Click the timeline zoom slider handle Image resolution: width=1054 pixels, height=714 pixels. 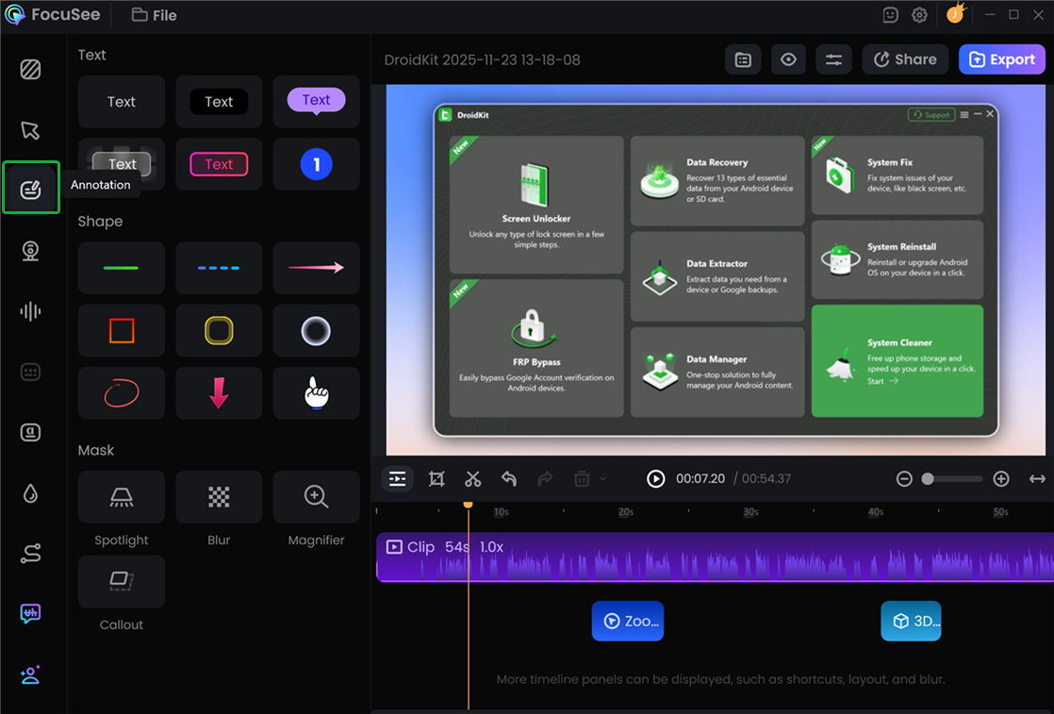928,479
